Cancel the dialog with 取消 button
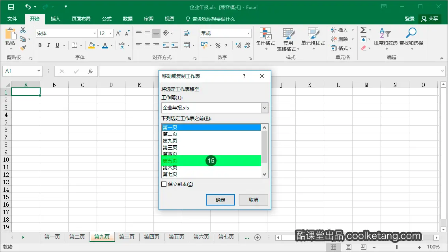 tap(254, 200)
